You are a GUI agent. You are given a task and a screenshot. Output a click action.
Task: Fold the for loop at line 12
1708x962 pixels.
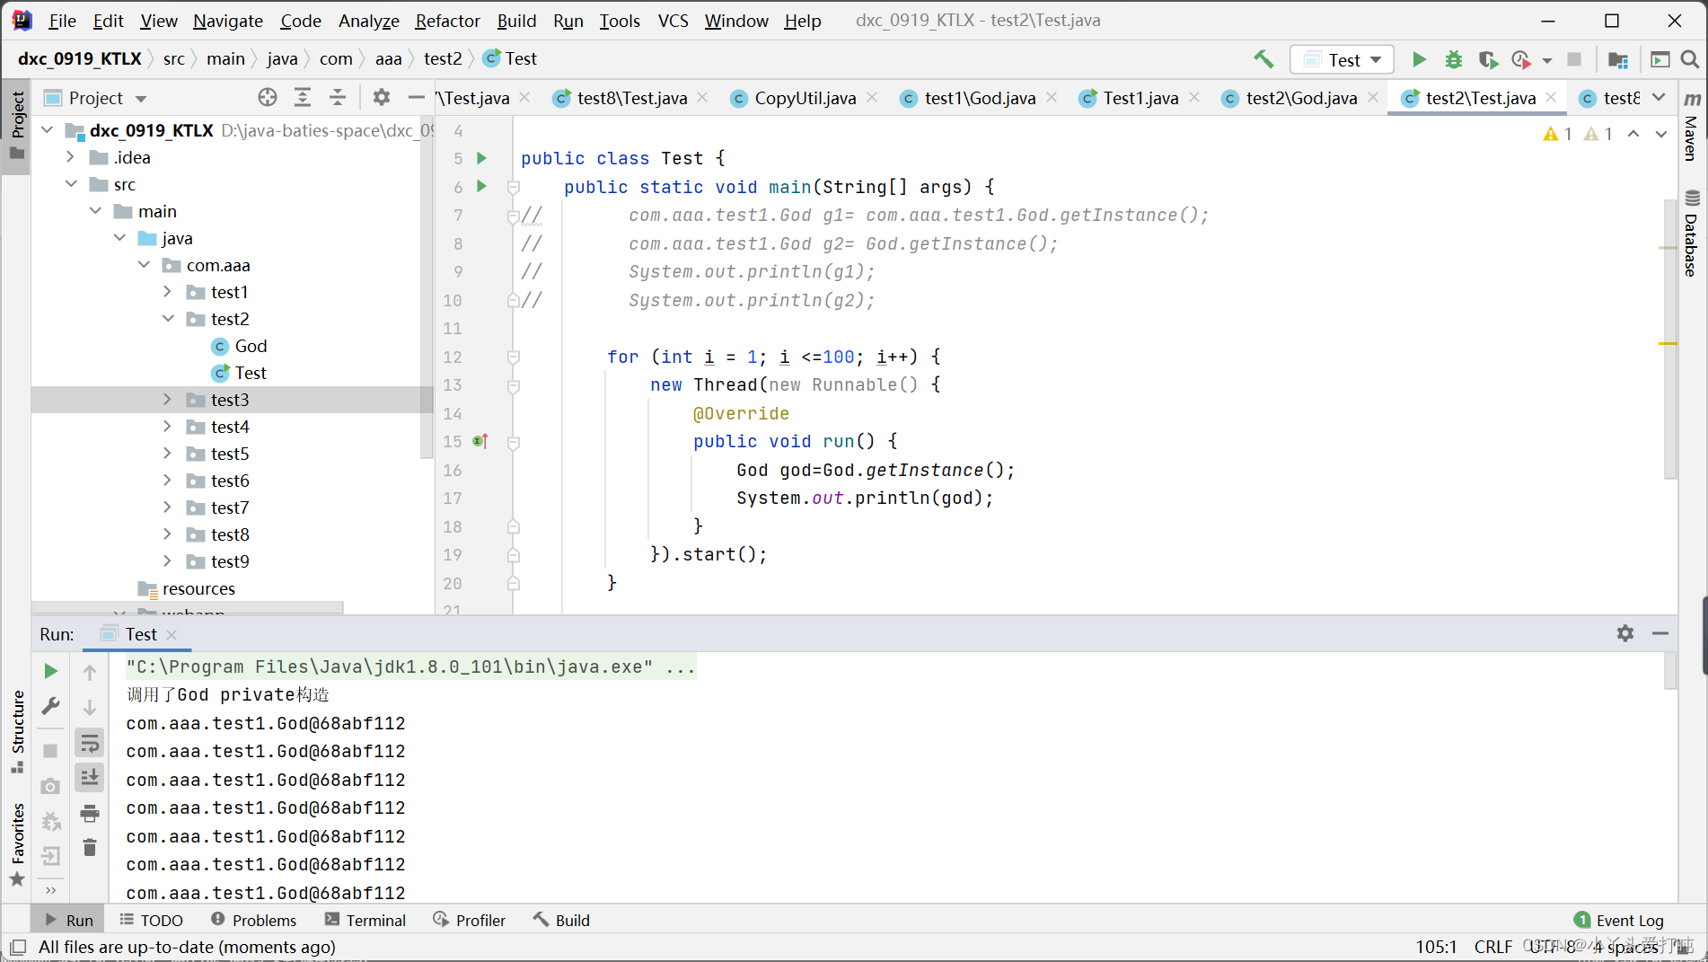click(514, 357)
